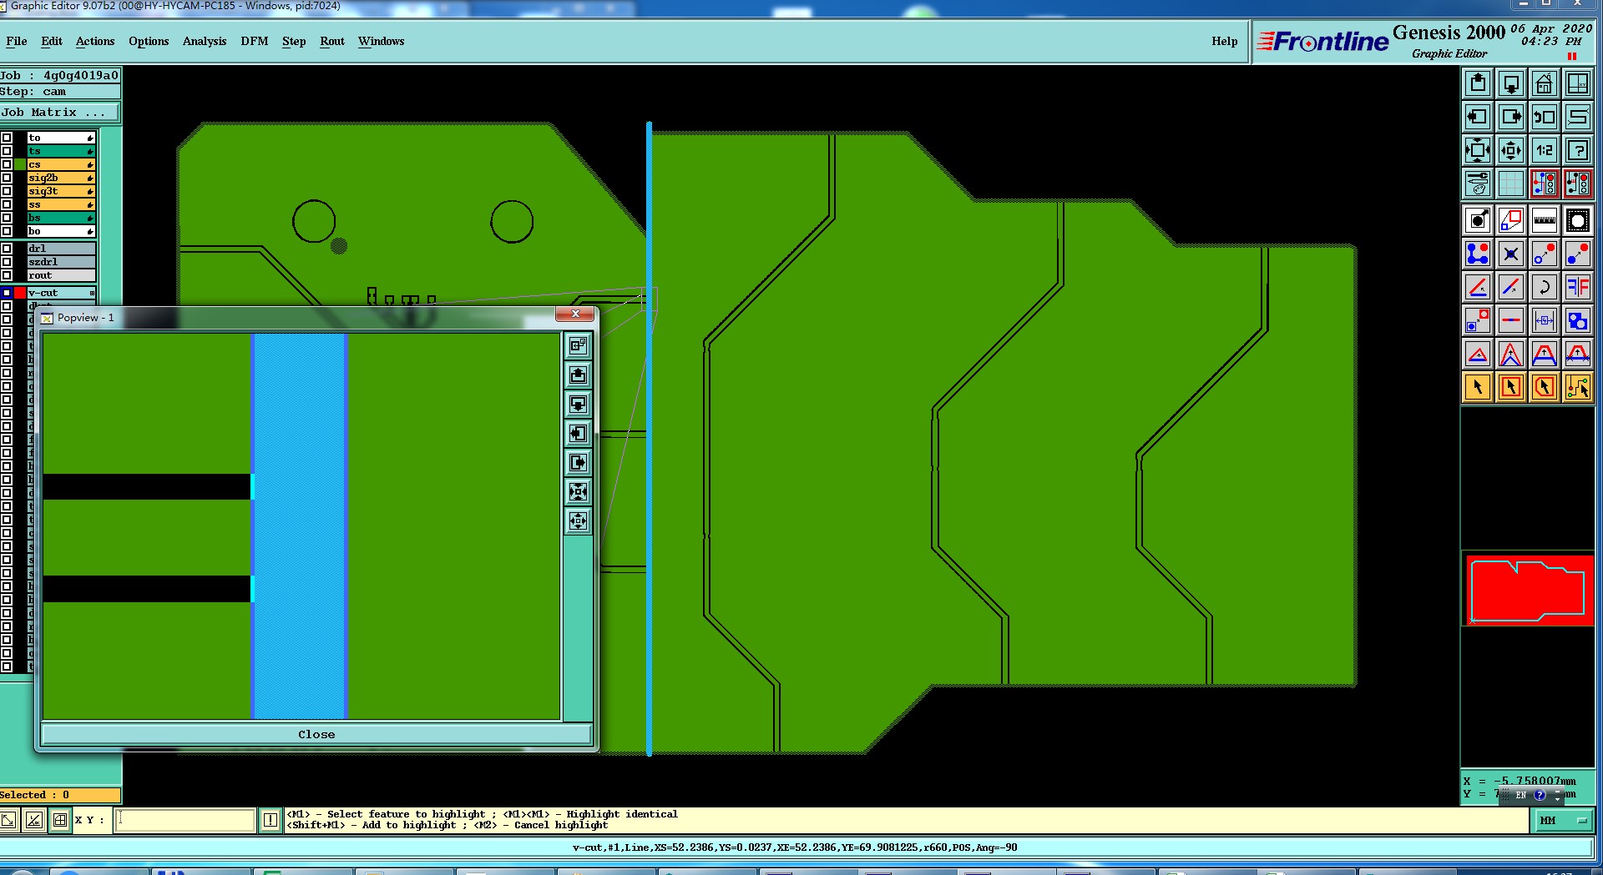Image resolution: width=1603 pixels, height=875 pixels.
Task: Select the polygon selection arrow tool
Action: [1544, 387]
